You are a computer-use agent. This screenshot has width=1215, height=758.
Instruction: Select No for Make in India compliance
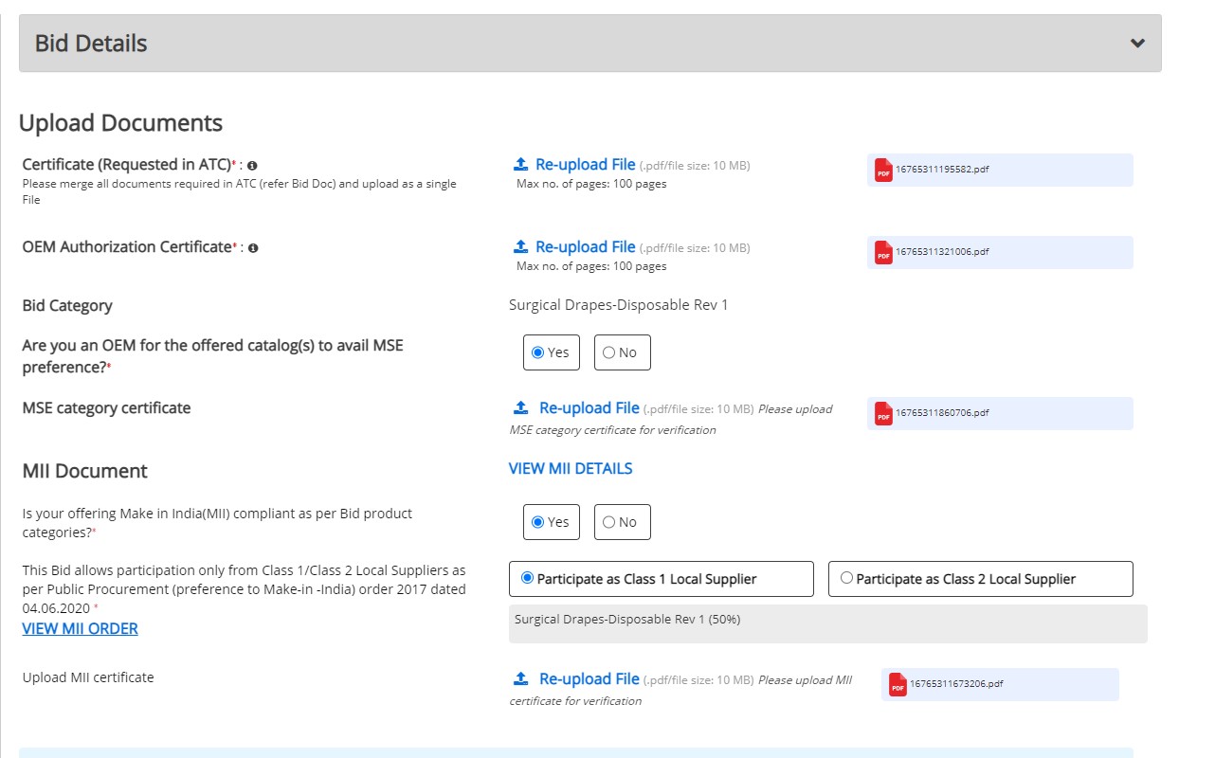pos(609,521)
